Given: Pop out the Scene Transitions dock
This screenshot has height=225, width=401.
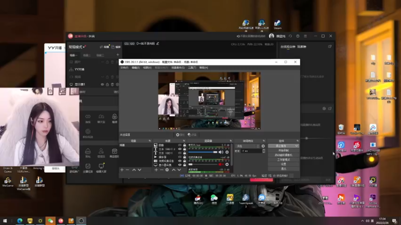Looking at the screenshot, I should (x=264, y=141).
